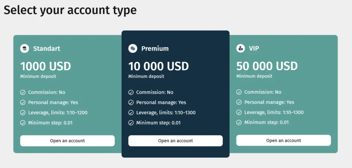The height and width of the screenshot is (168, 352).
Task: Click Premium Personal manage checkmark icon
Action: 131,103
